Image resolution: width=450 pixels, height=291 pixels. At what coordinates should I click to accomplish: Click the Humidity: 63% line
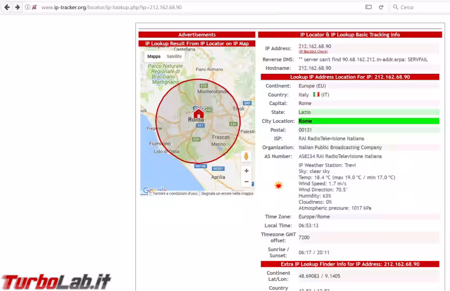tap(315, 196)
